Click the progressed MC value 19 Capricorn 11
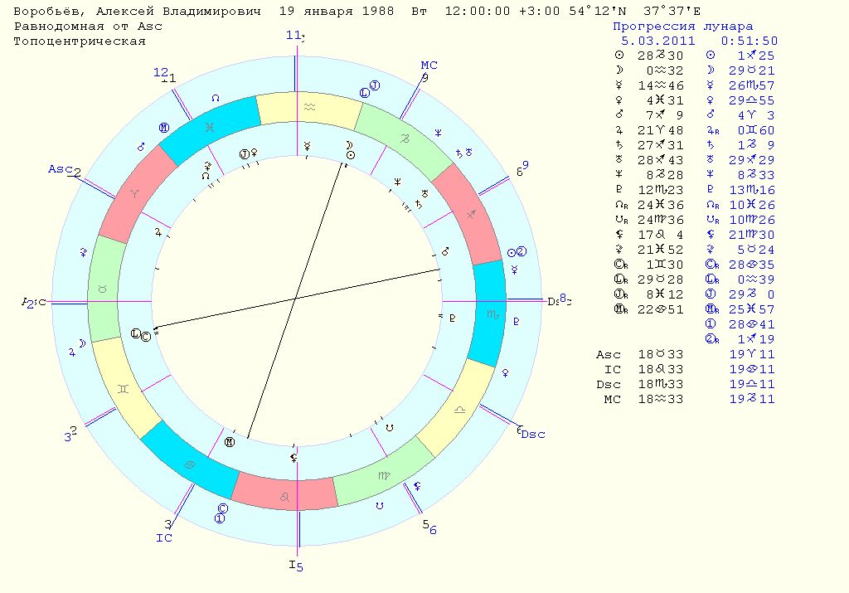 point(751,399)
